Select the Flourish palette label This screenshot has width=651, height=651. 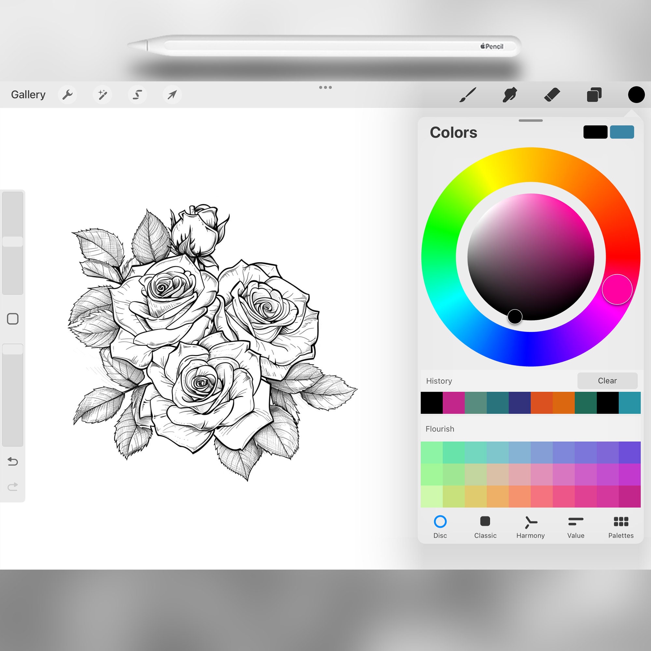pos(440,429)
